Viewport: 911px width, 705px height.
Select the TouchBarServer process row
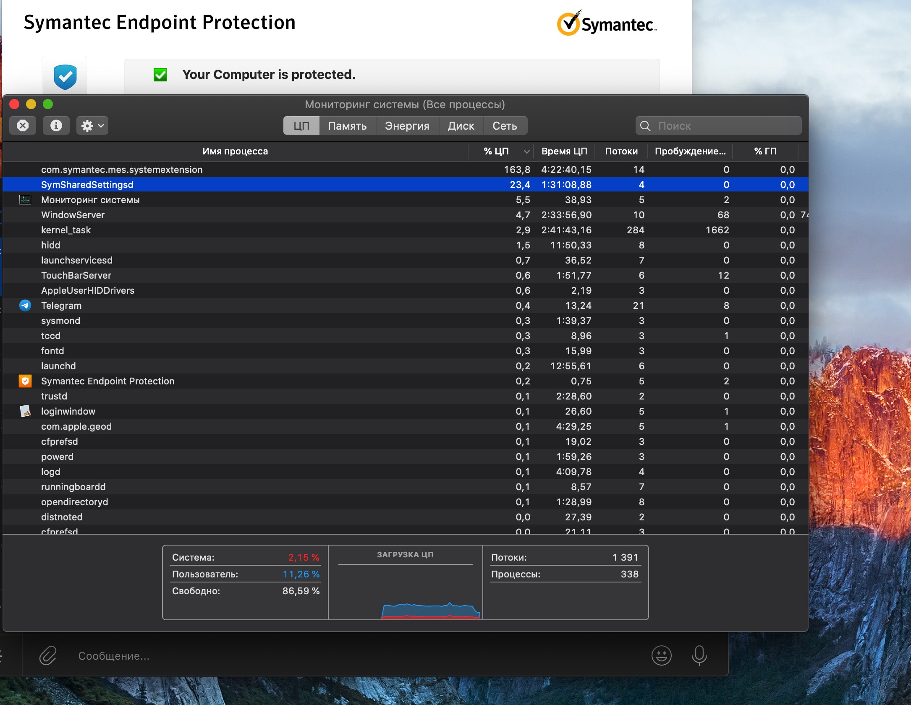[x=406, y=275]
